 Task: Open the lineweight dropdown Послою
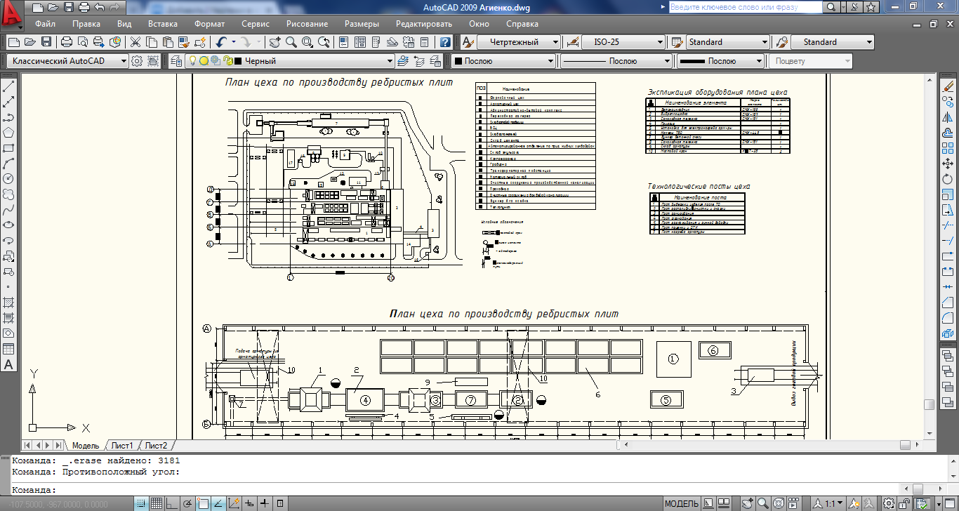point(720,61)
